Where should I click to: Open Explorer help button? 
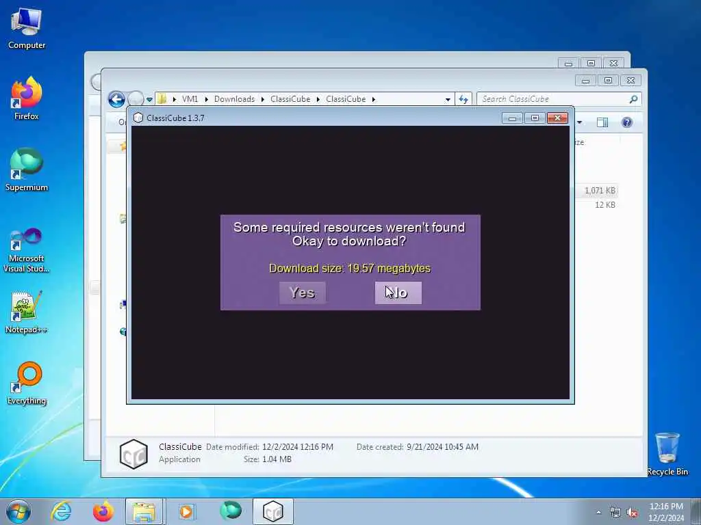pos(627,122)
